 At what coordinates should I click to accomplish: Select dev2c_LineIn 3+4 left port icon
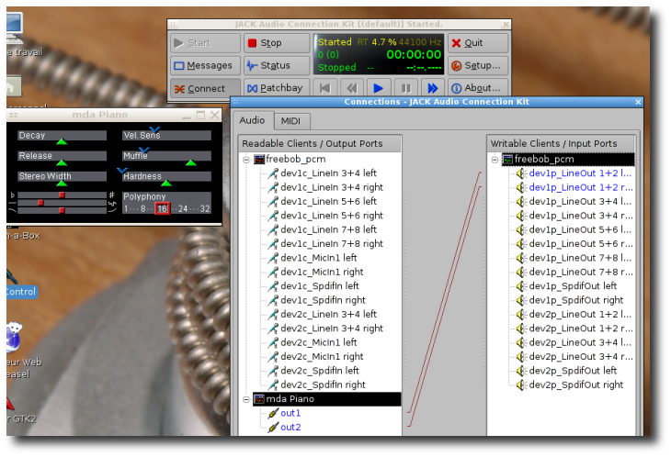(273, 315)
